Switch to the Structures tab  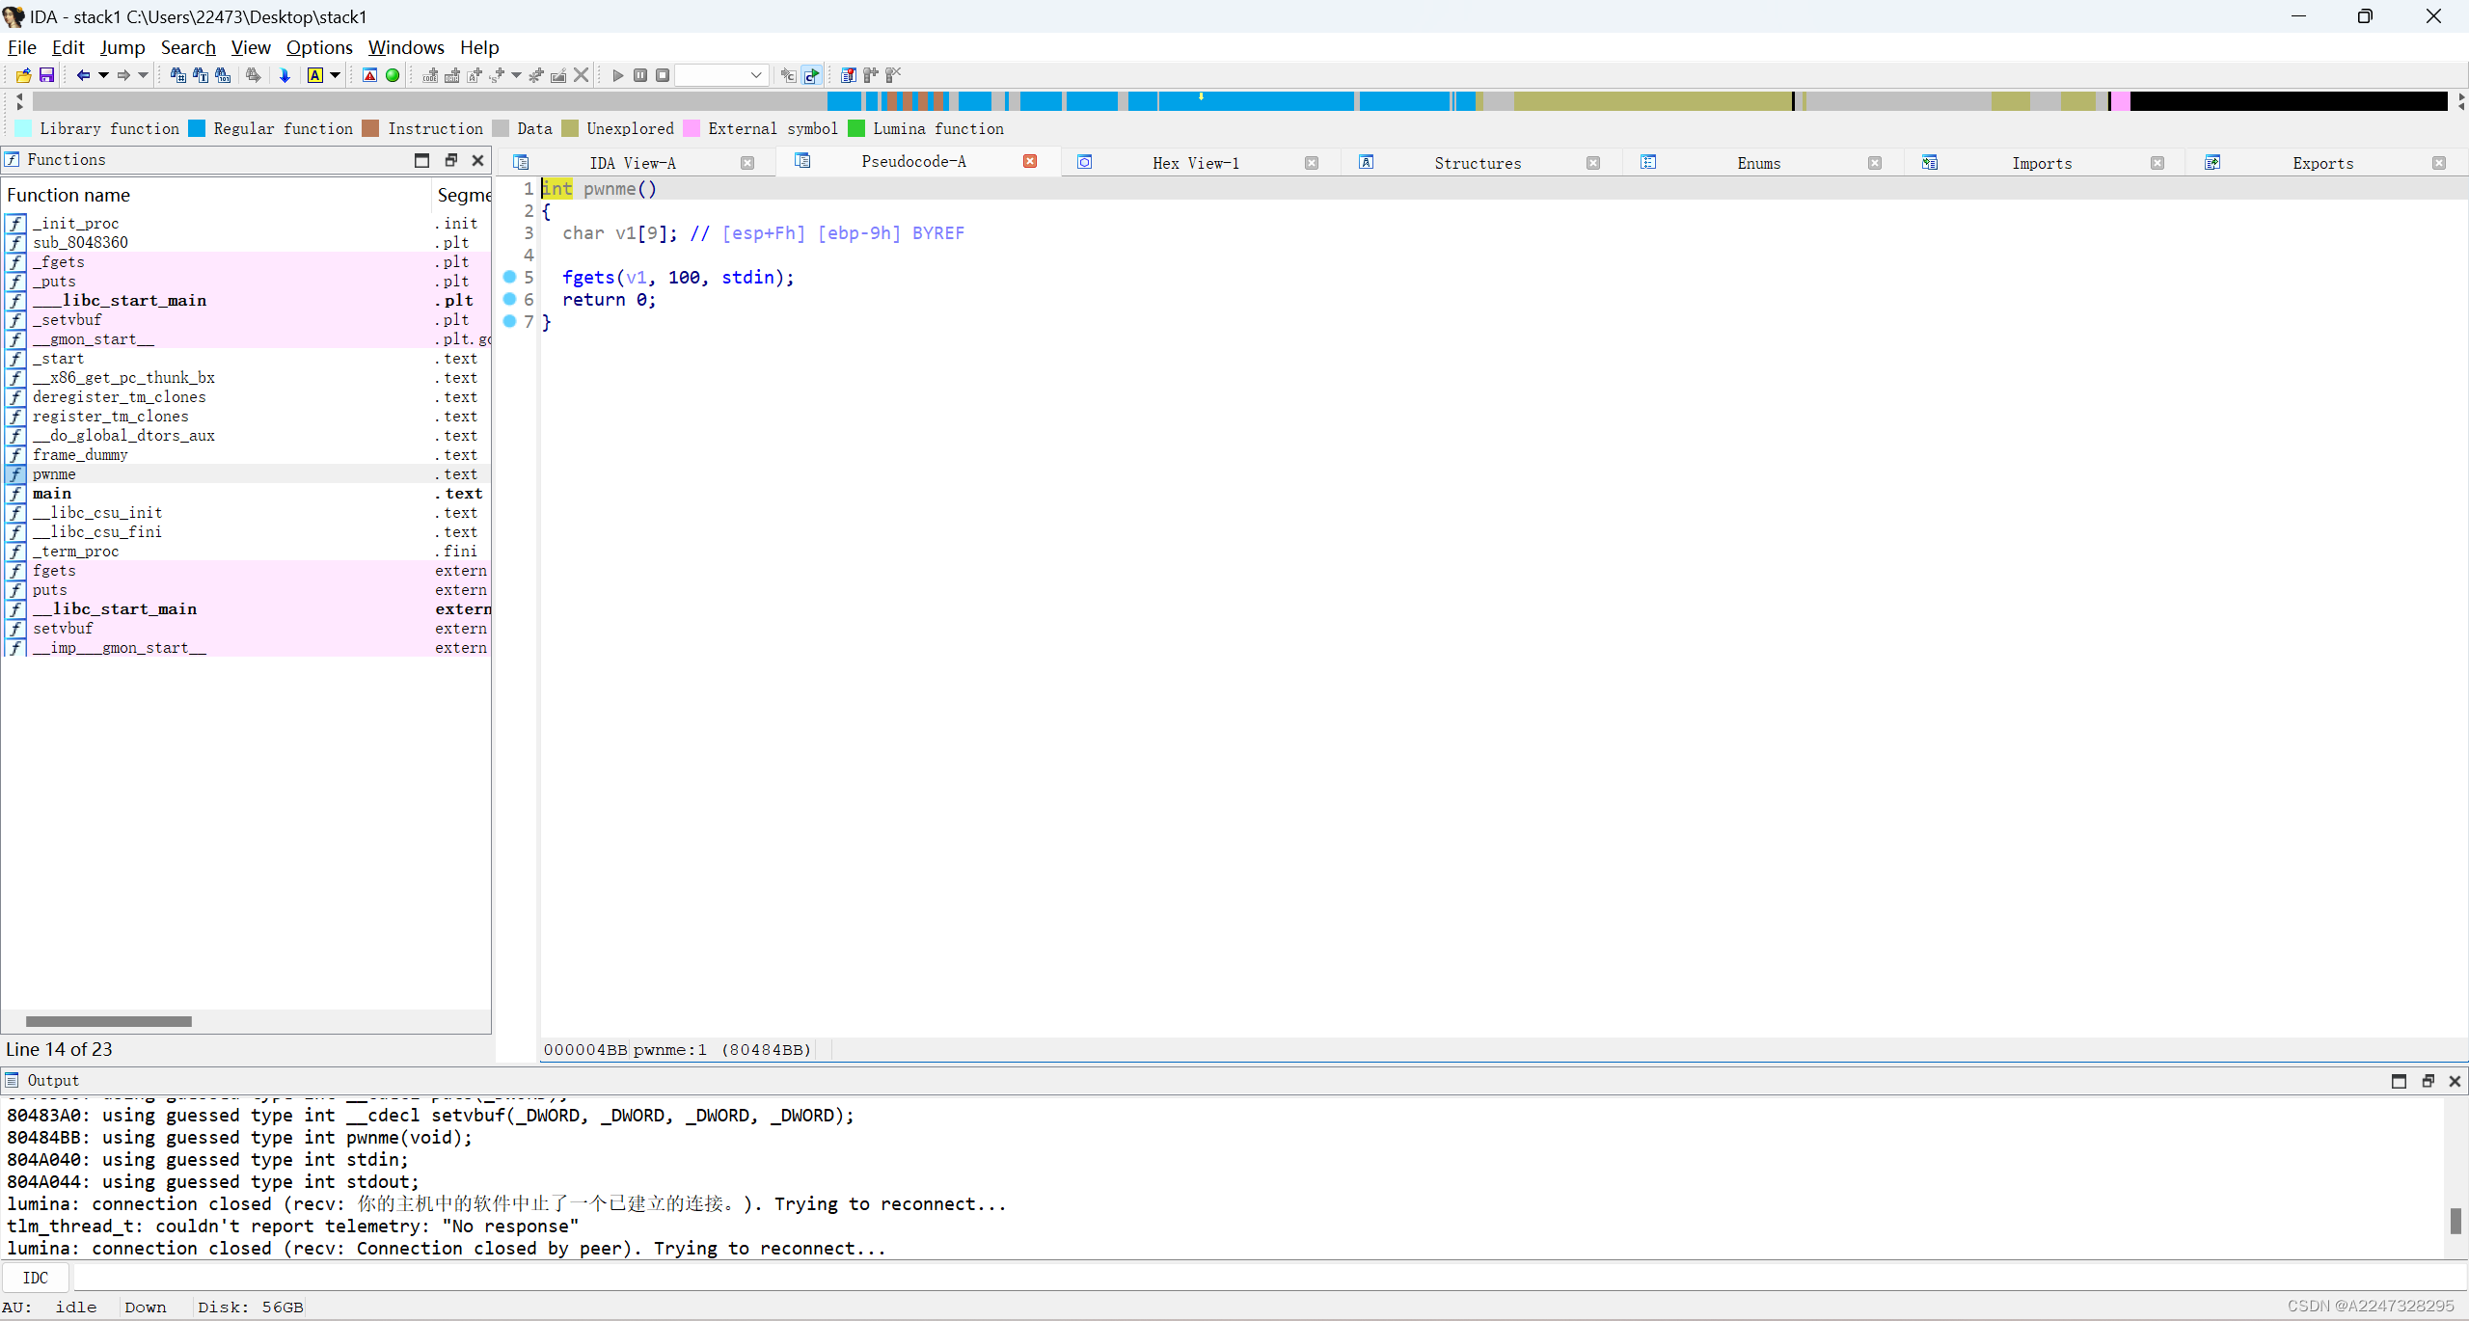tap(1478, 163)
